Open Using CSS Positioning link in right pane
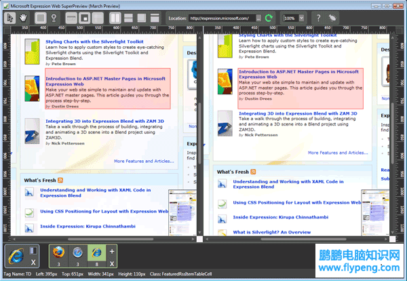407x281 pixels. 297,202
